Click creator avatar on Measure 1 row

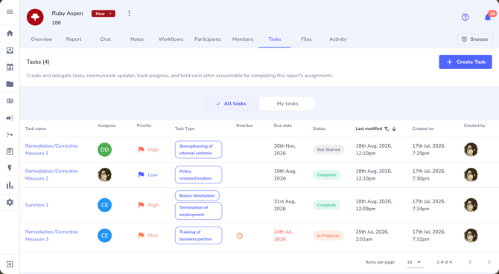click(471, 150)
